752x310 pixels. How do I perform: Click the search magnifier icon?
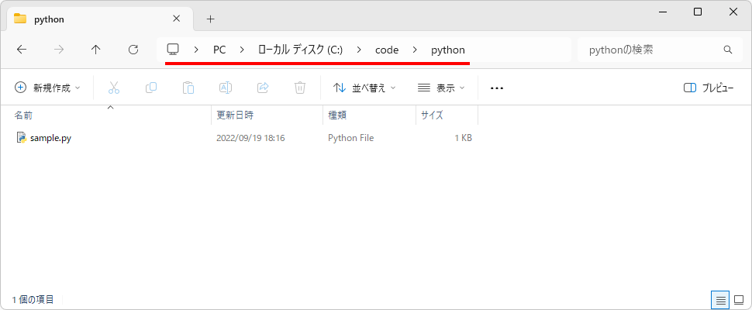pos(727,50)
